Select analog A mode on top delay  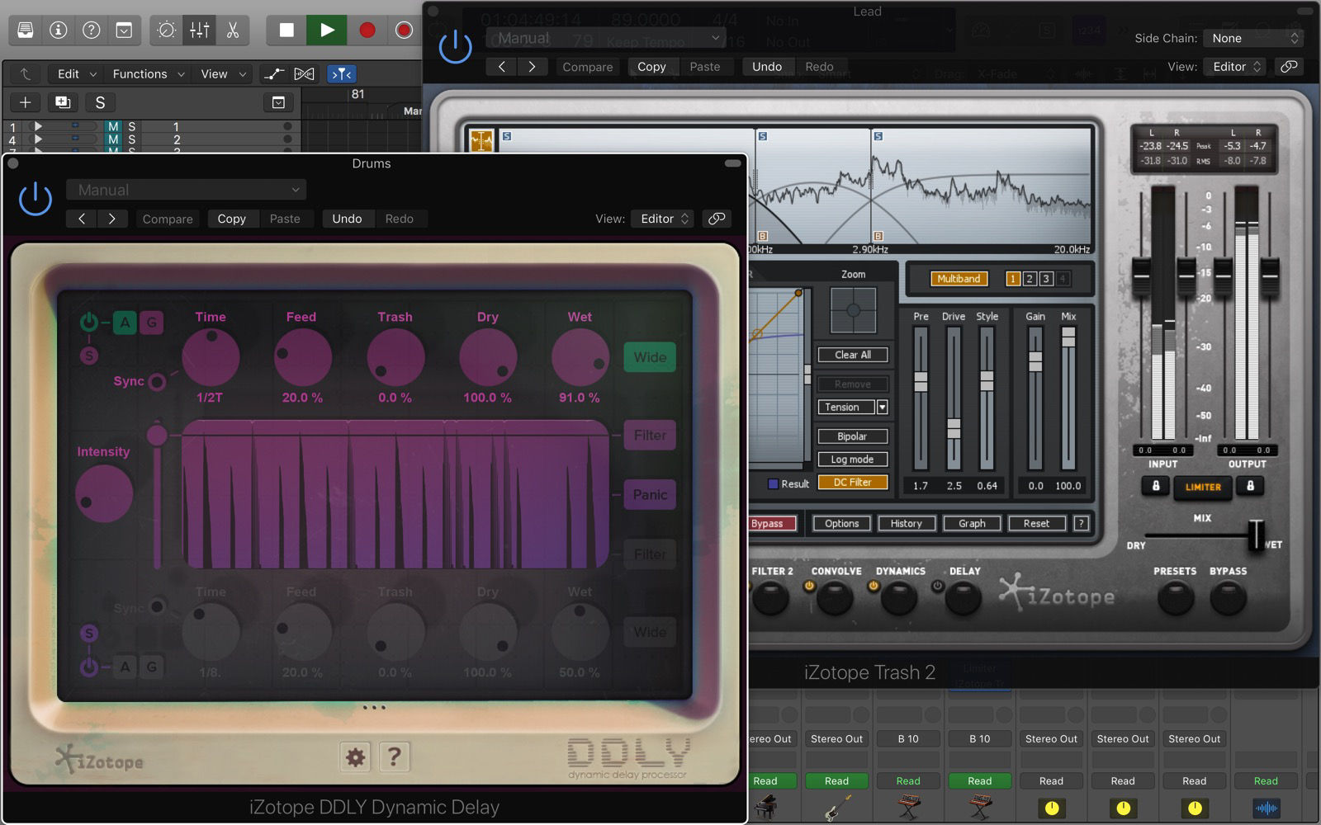pos(125,323)
